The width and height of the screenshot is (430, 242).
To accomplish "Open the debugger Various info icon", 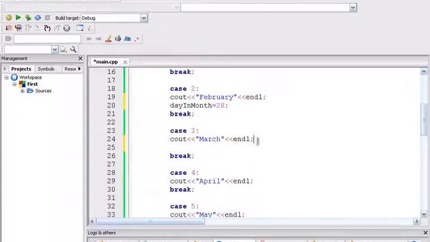I will coord(90,28).
